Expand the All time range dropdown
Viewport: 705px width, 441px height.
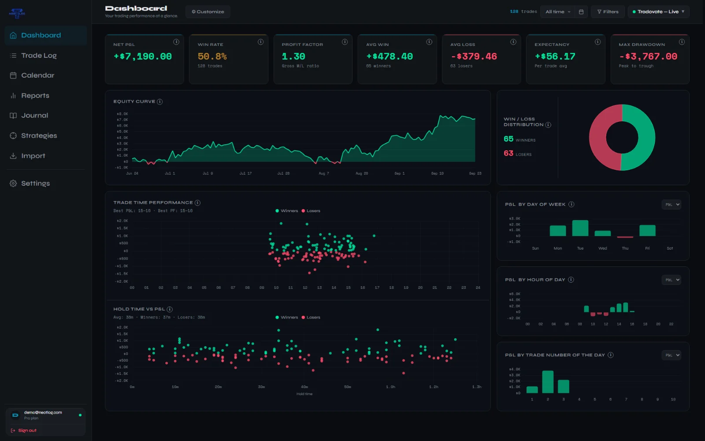click(x=558, y=12)
